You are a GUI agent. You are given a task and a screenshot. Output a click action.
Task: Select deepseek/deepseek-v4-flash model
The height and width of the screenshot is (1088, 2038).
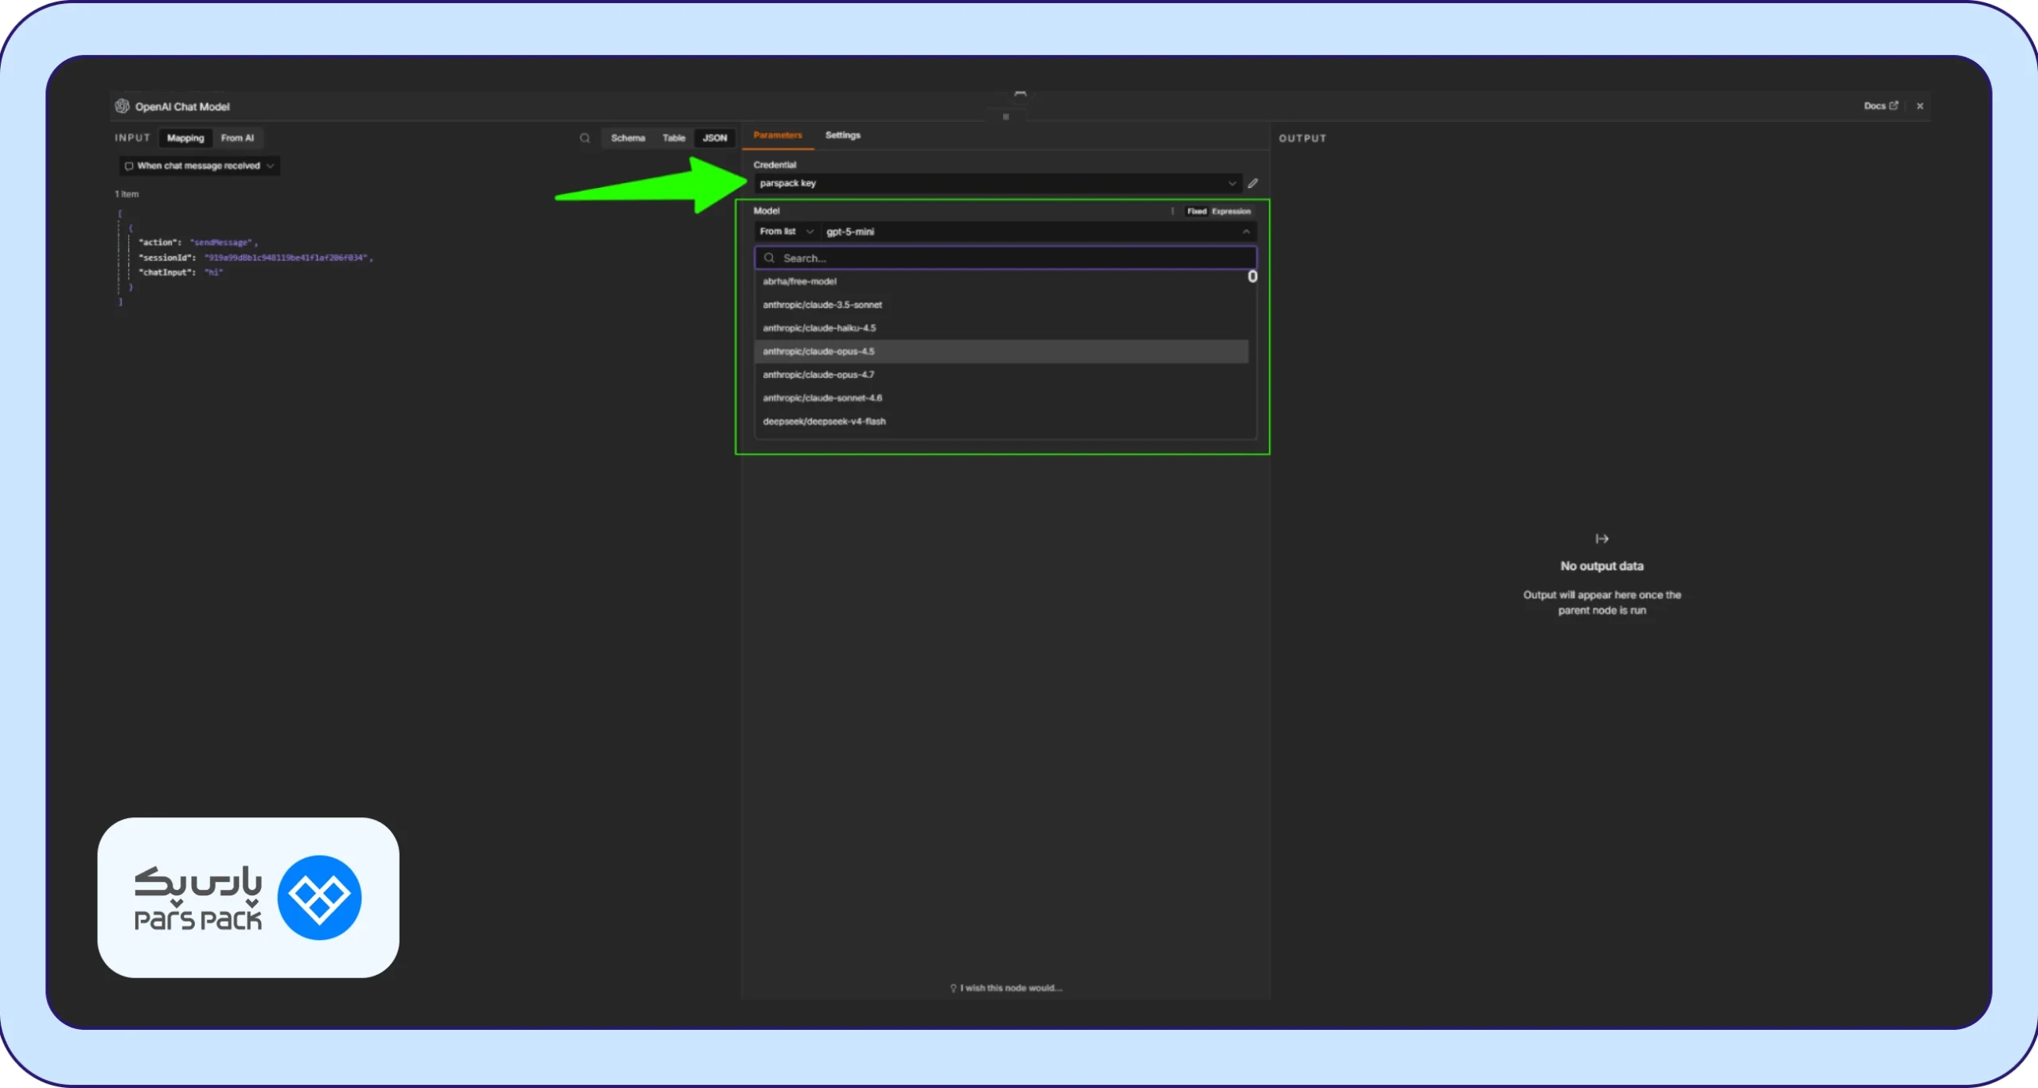pyautogui.click(x=1001, y=422)
